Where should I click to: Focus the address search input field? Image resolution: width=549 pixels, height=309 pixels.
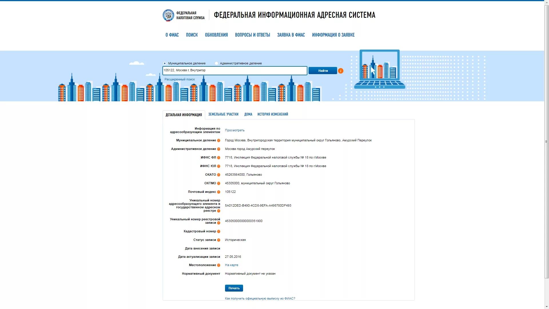235,71
